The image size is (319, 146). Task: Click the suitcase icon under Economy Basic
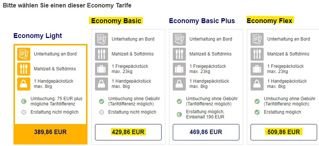coord(101,69)
